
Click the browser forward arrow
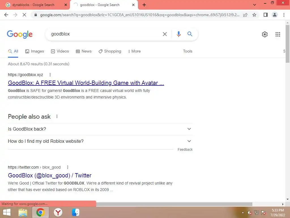[15, 15]
